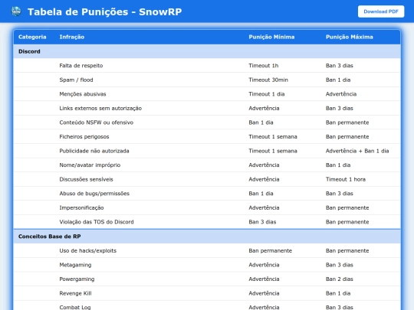Click the Advertência + Ban 1 dia cell
The image size is (414, 310).
pyautogui.click(x=357, y=151)
